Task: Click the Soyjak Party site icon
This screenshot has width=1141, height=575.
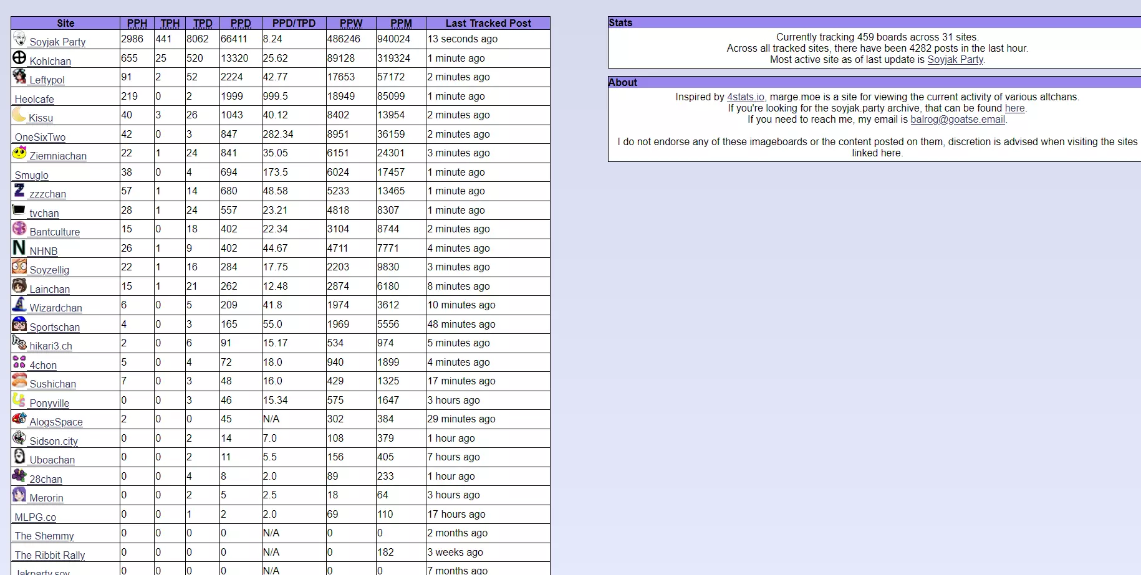Action: [x=19, y=39]
